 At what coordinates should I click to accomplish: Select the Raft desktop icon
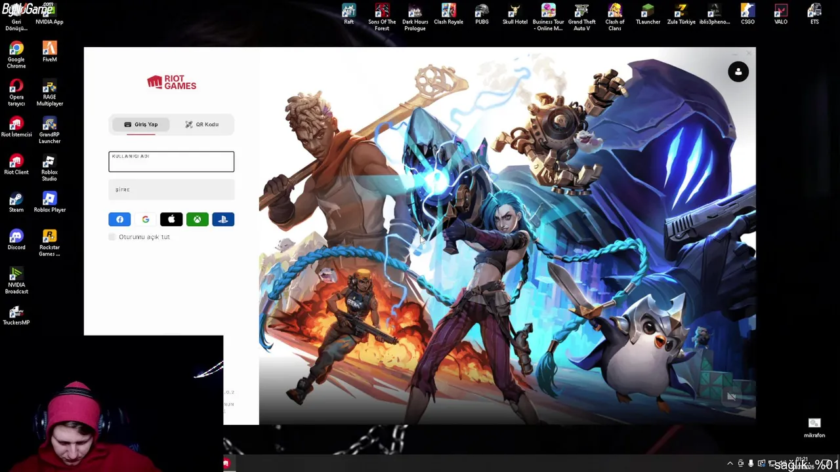(x=349, y=14)
